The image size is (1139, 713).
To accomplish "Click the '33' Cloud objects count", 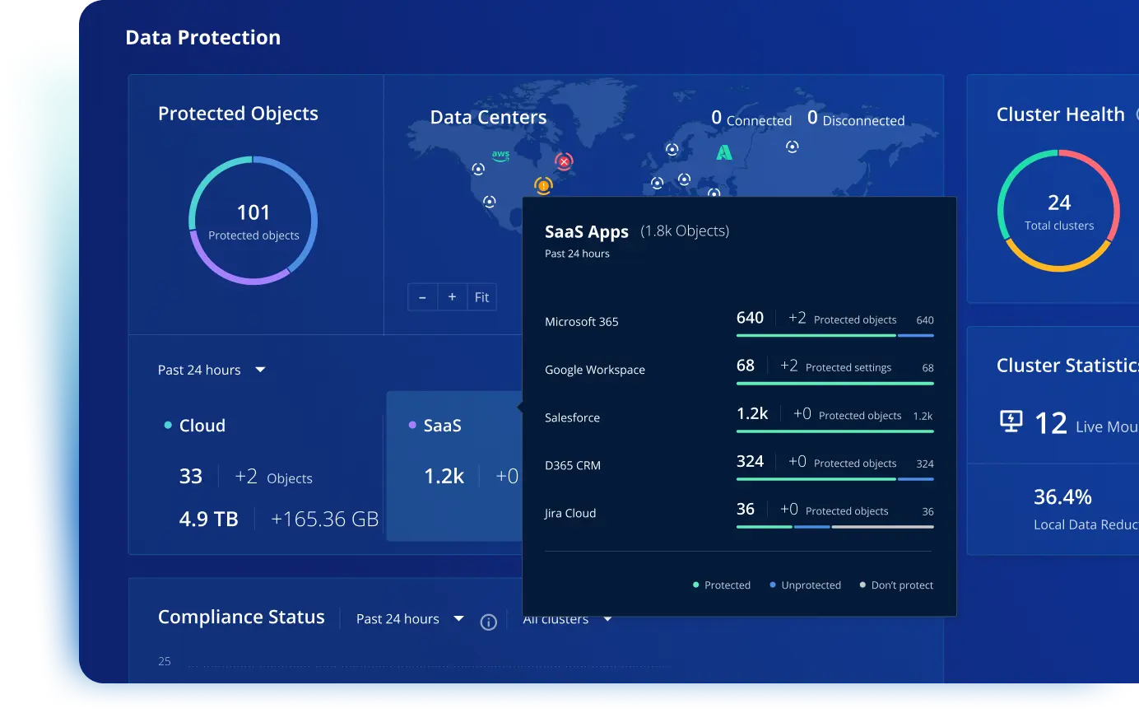I will 191,476.
